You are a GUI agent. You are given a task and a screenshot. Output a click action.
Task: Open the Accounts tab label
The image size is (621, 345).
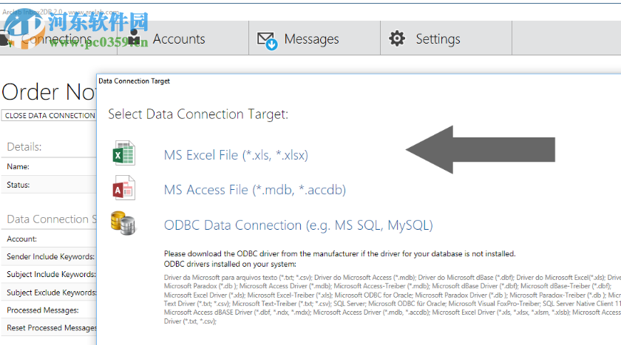178,39
